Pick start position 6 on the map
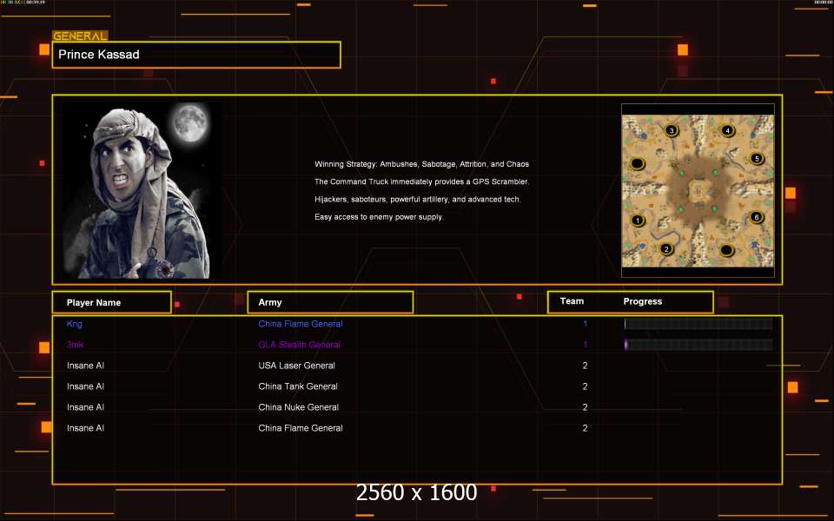 (756, 217)
